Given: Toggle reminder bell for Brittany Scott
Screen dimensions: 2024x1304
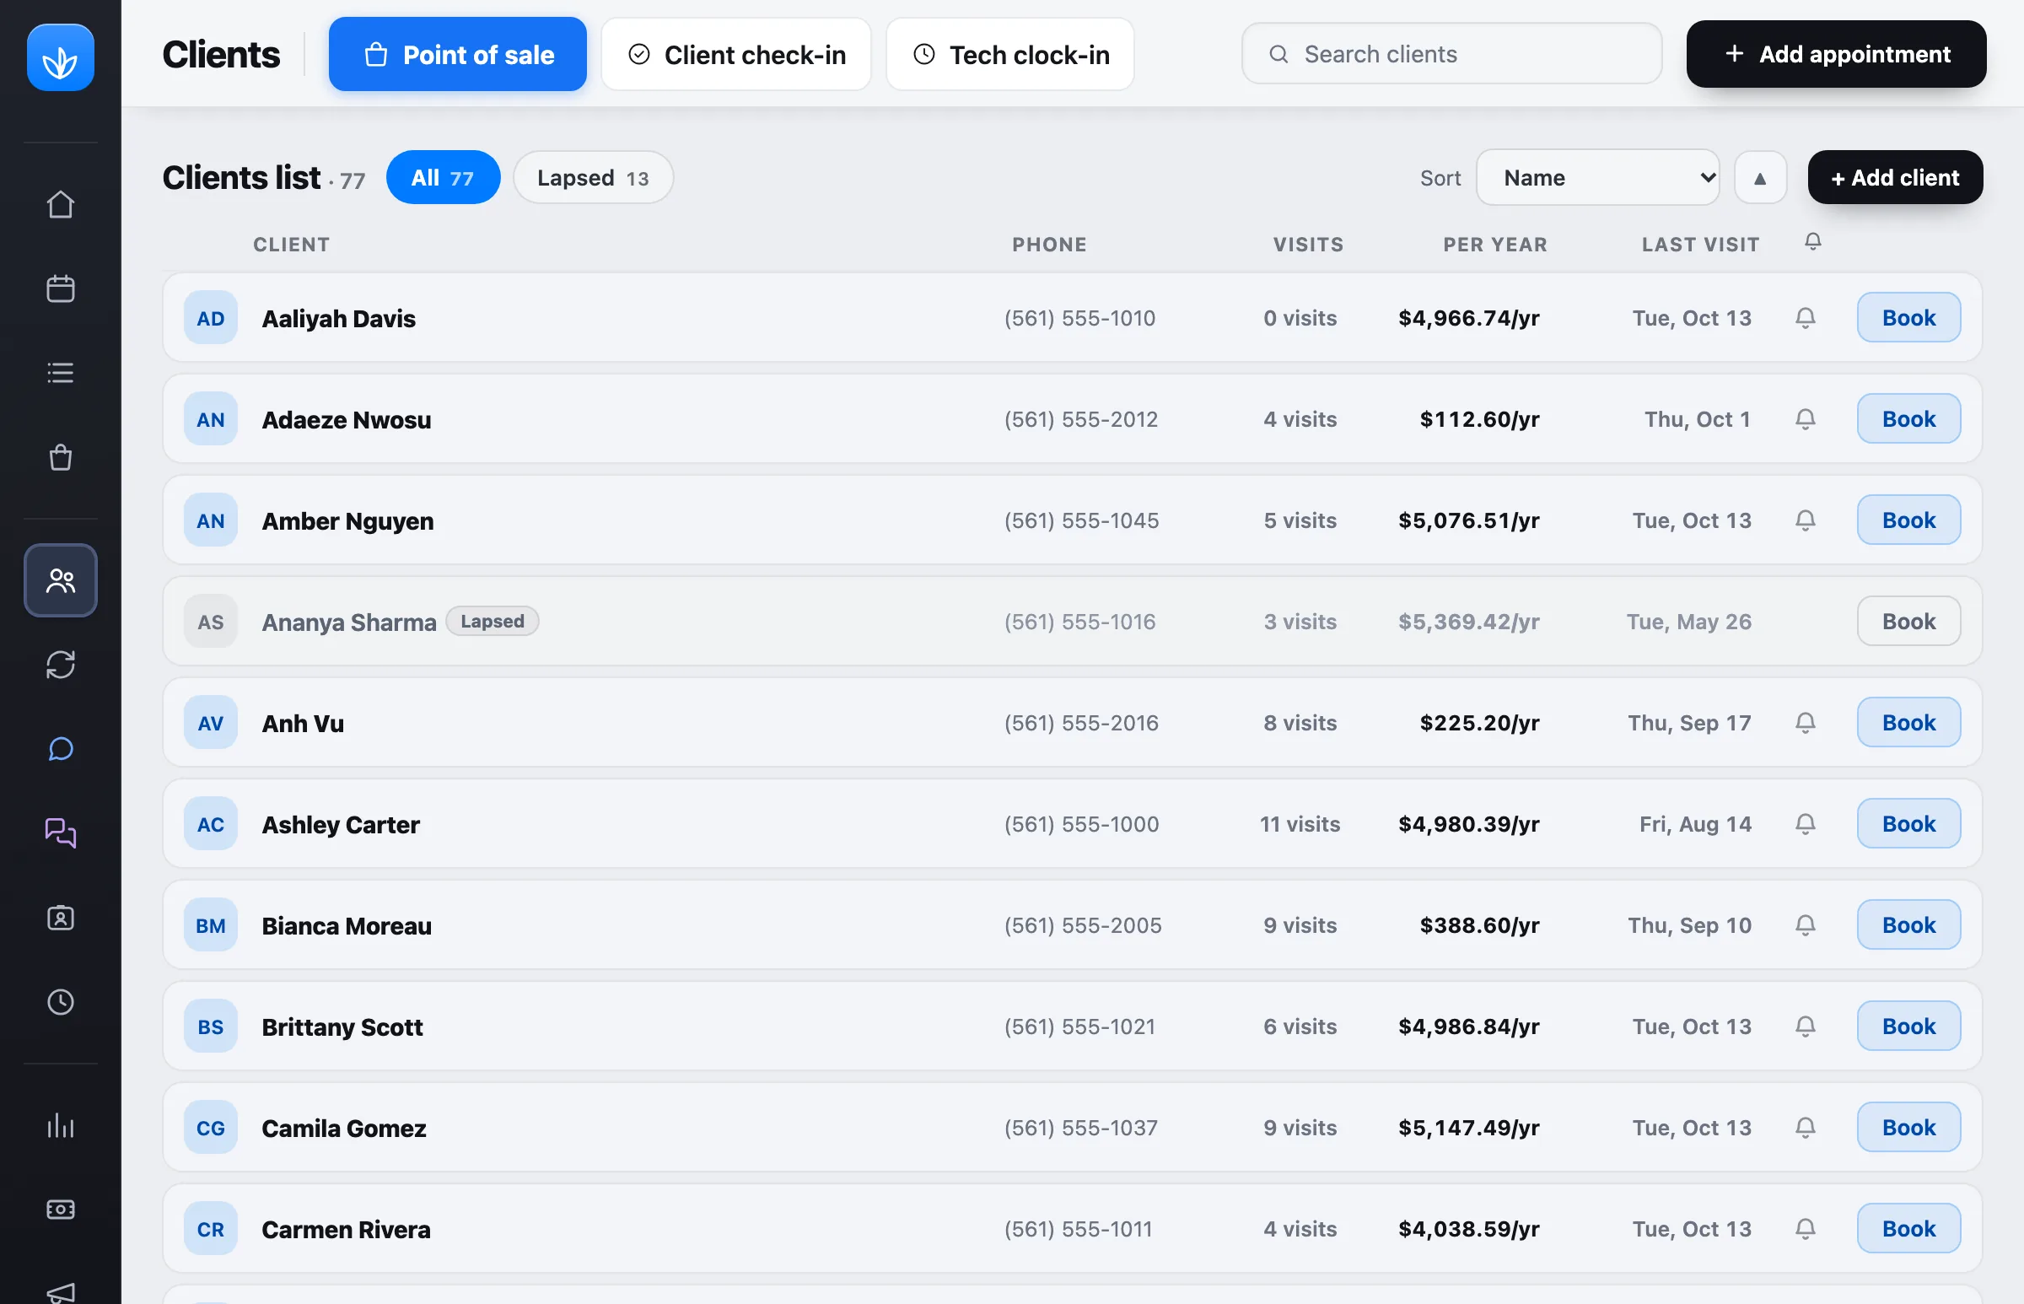Looking at the screenshot, I should [x=1805, y=1026].
